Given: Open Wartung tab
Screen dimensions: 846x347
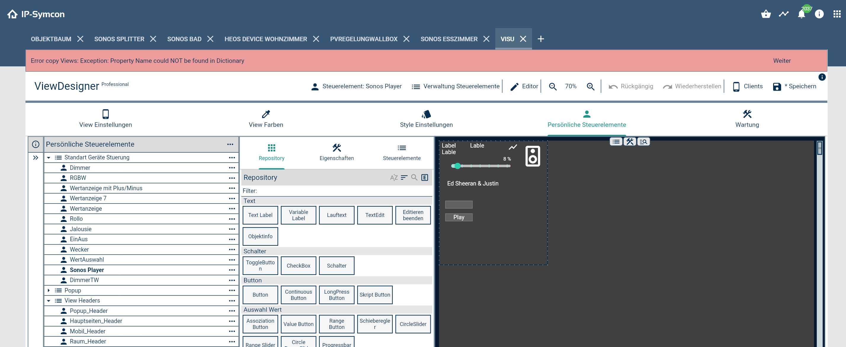Looking at the screenshot, I should (747, 119).
